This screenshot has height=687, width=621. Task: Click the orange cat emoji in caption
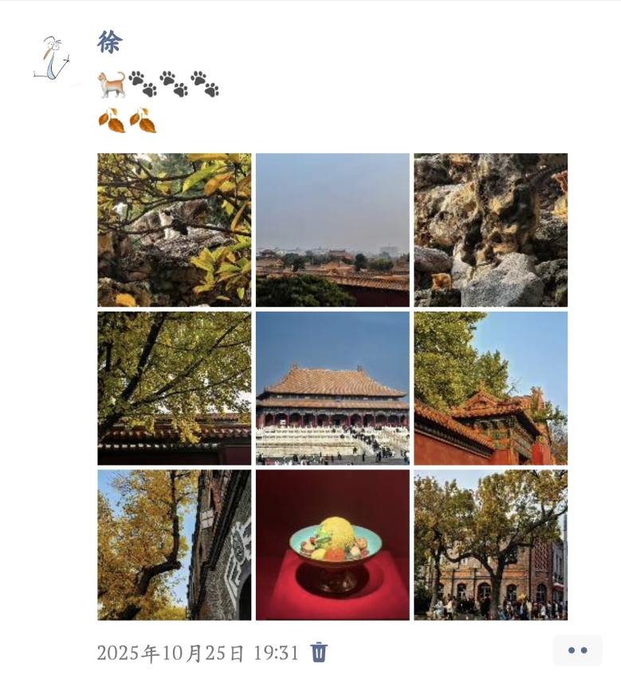tap(112, 84)
